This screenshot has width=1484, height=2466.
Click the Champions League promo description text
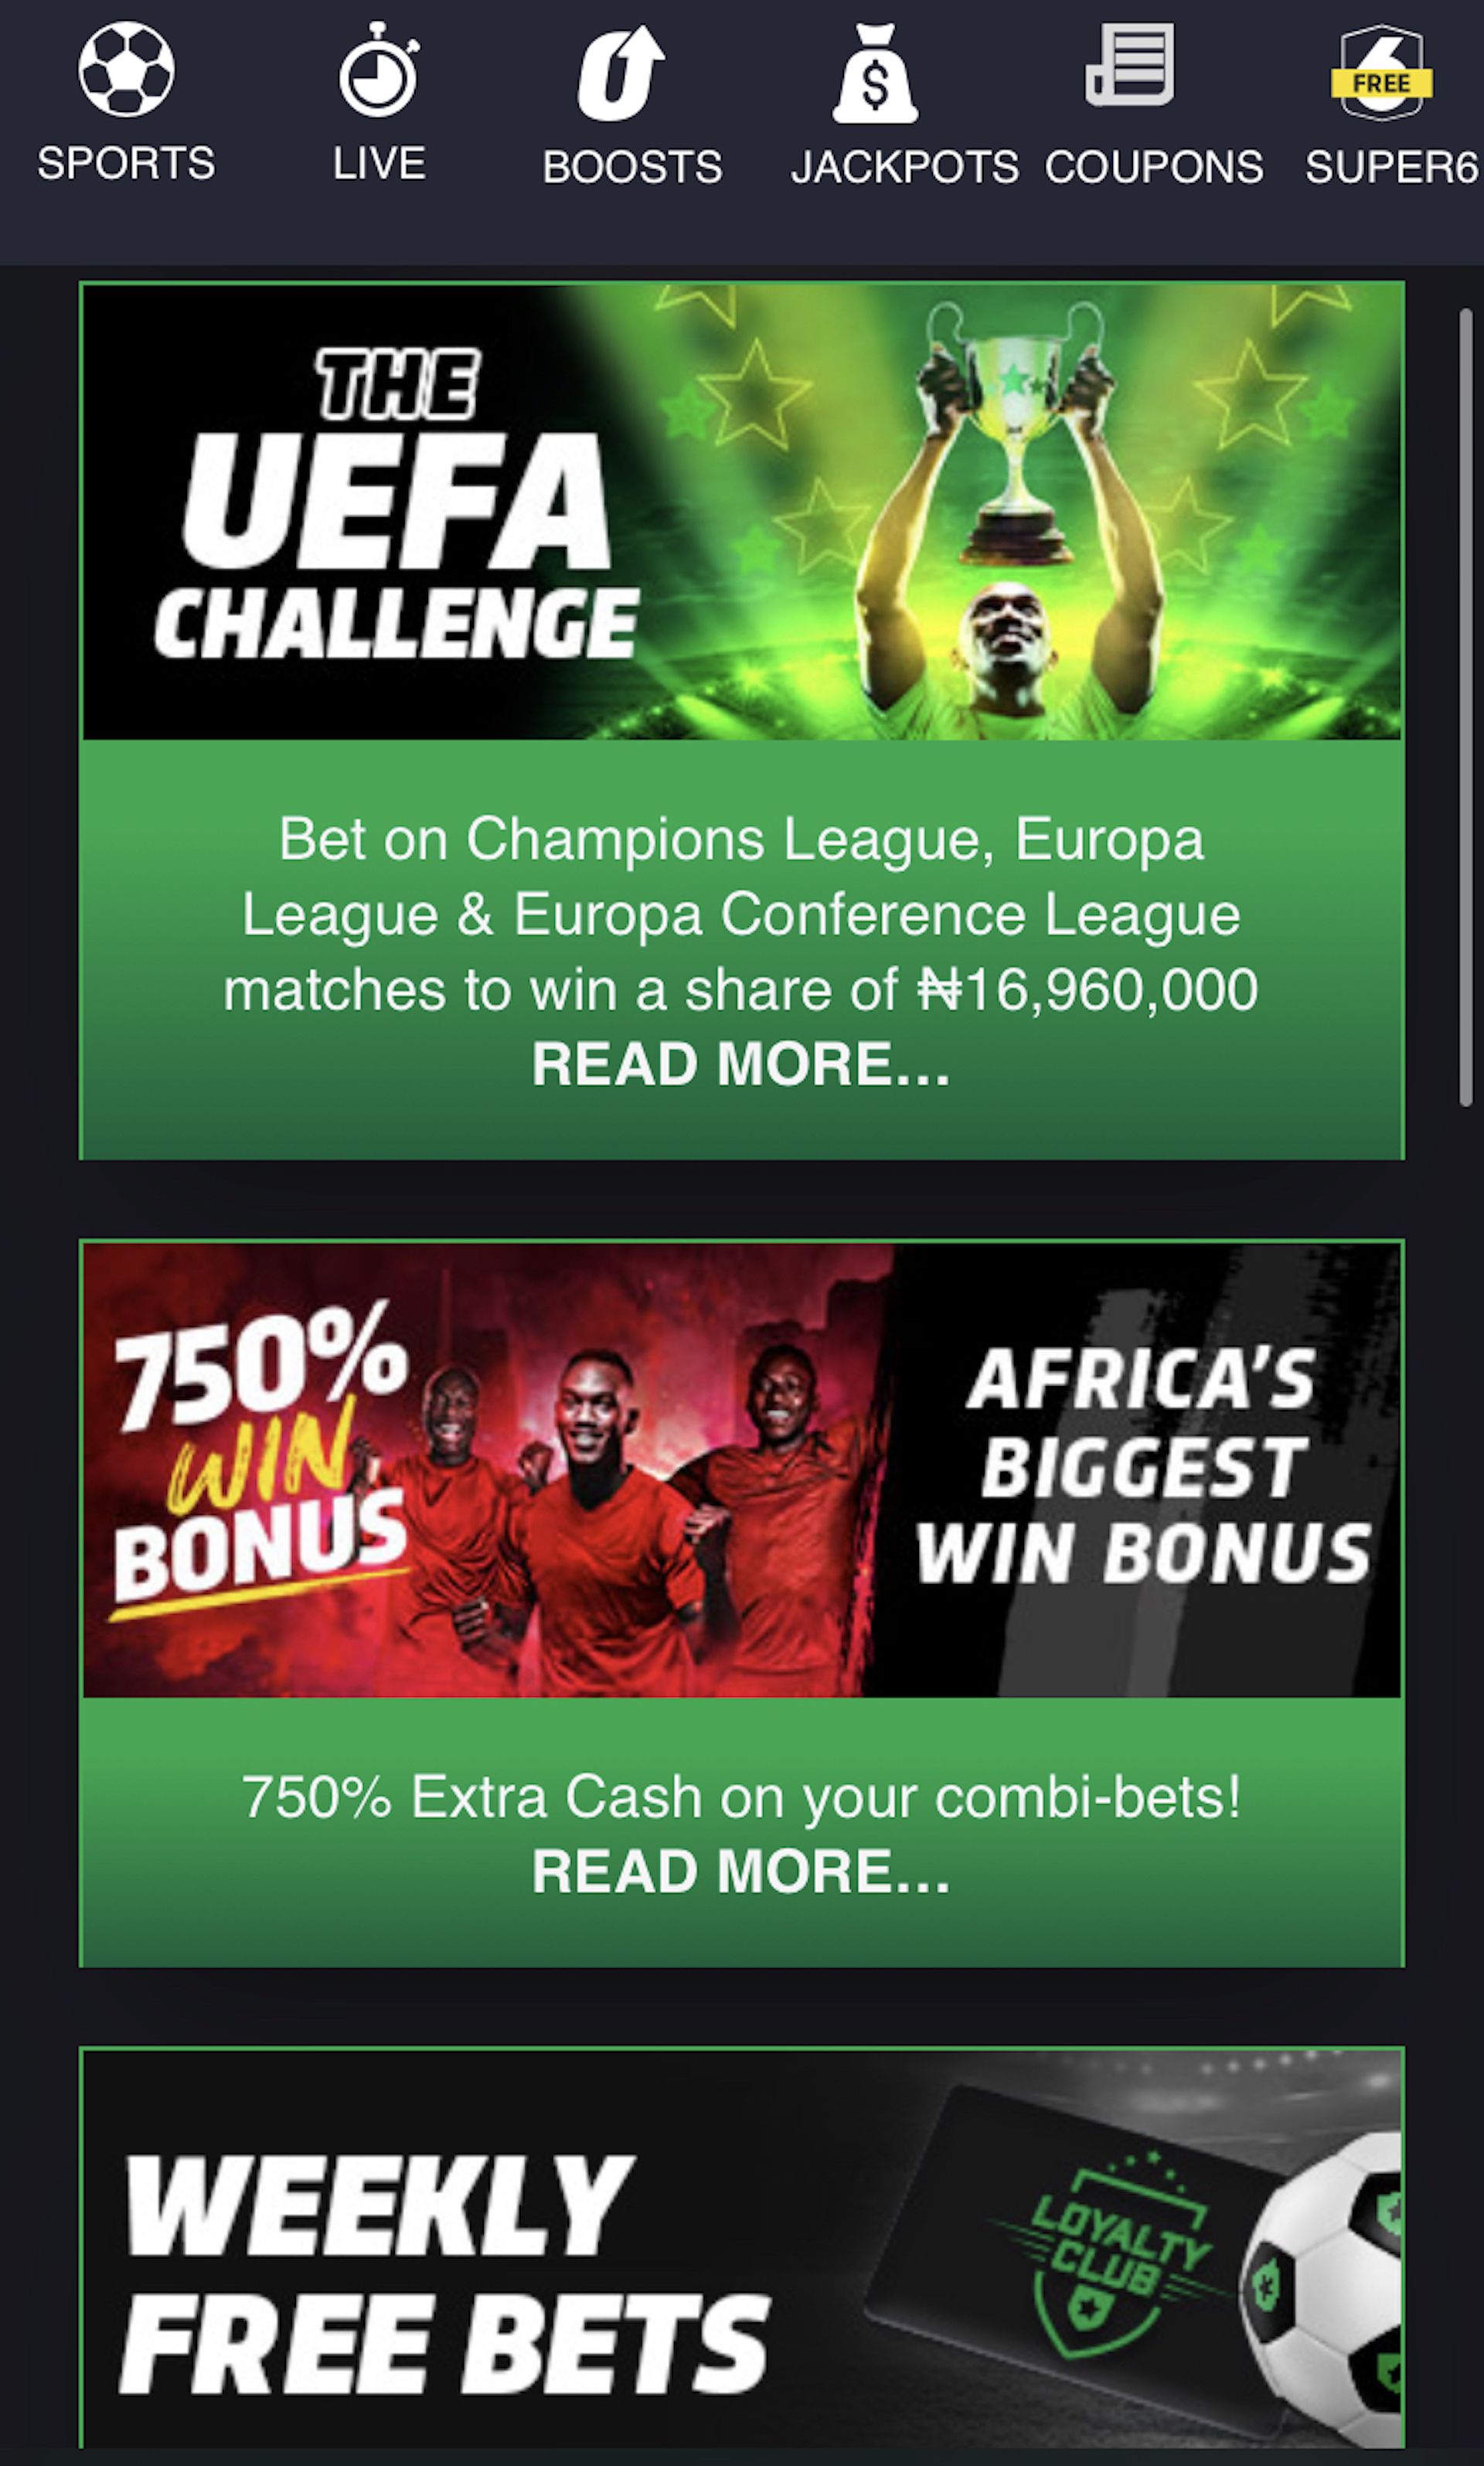pos(741,914)
